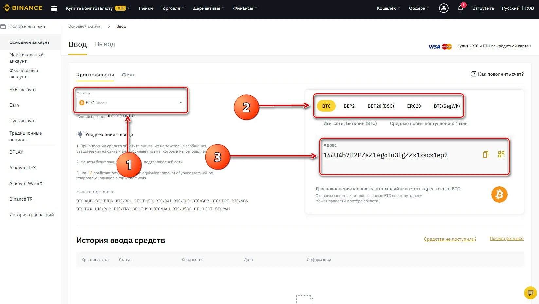The width and height of the screenshot is (539, 304).
Task: Change currency via RUB in top-right corner
Action: click(530, 8)
